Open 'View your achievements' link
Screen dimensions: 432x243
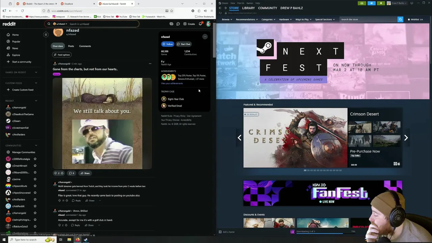(172, 83)
